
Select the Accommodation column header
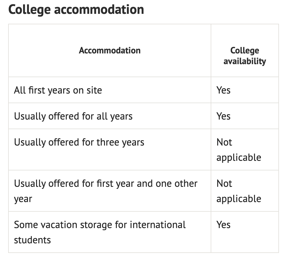[110, 50]
